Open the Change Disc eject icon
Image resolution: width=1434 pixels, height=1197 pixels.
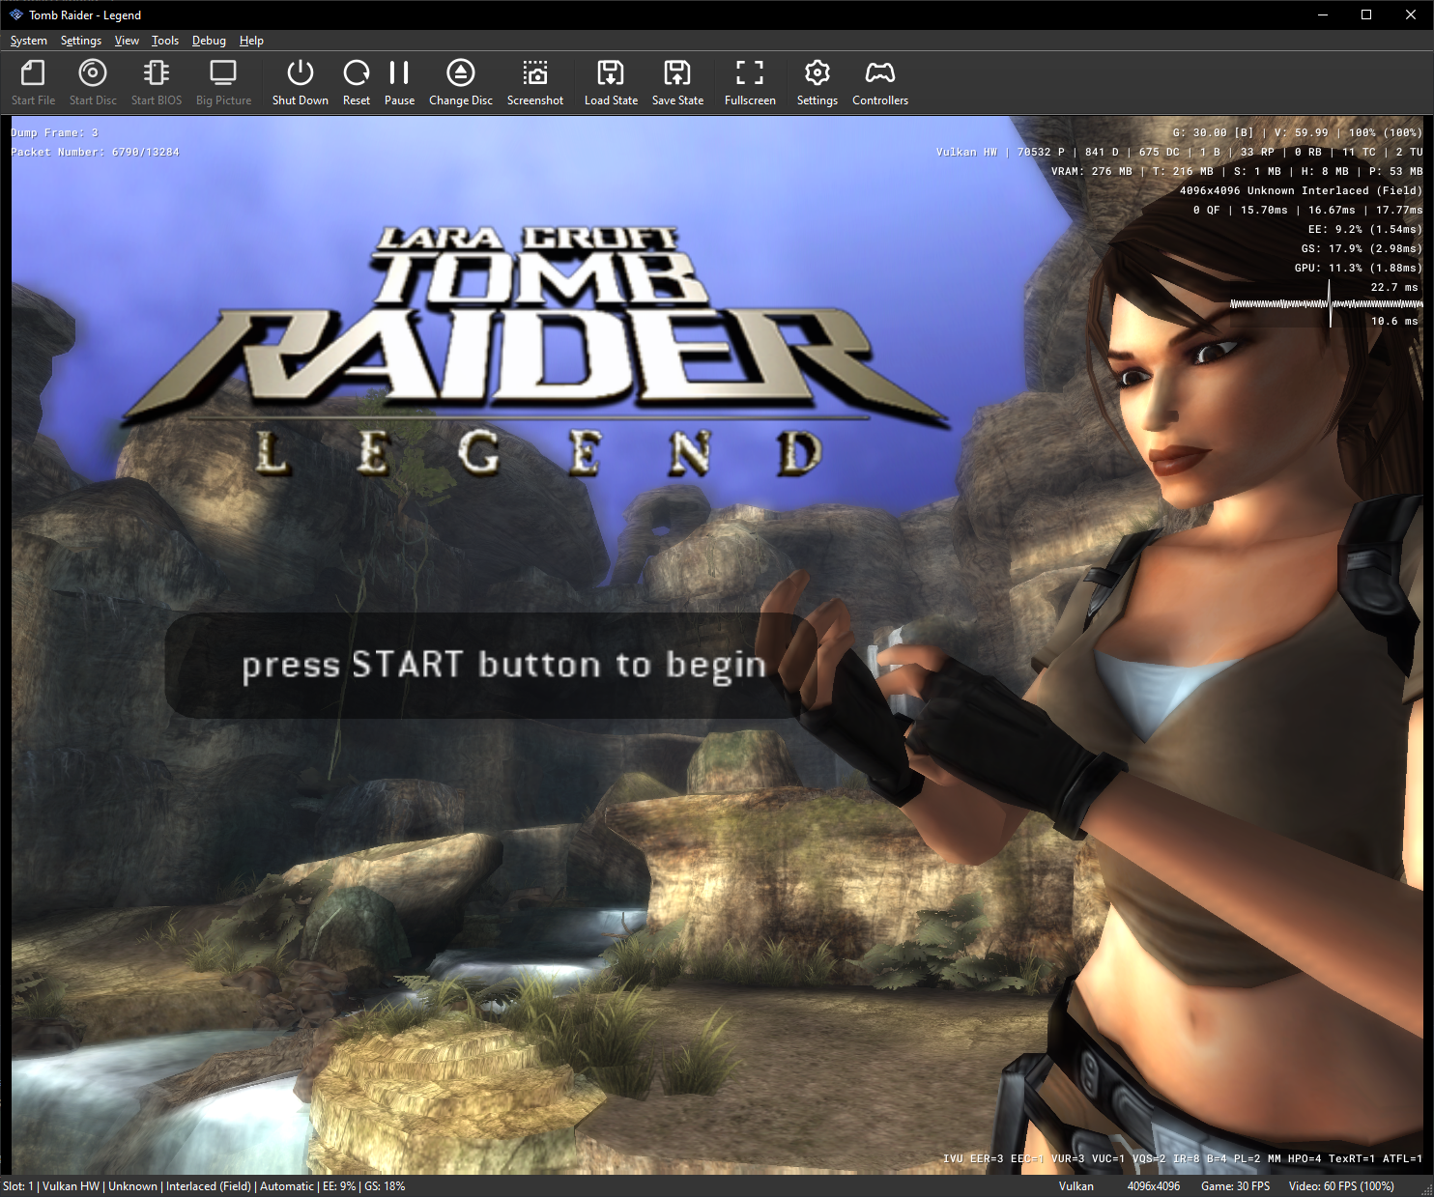tap(461, 73)
